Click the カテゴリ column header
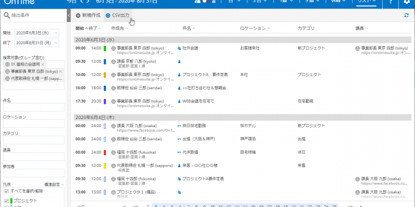 click(x=306, y=28)
